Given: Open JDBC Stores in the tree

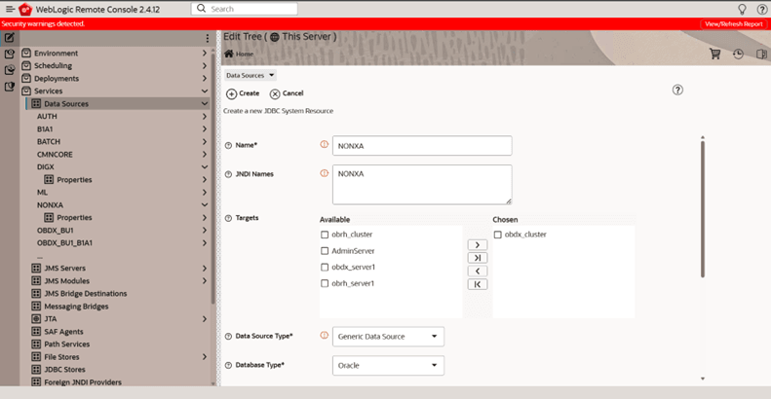Looking at the screenshot, I should click(x=64, y=370).
